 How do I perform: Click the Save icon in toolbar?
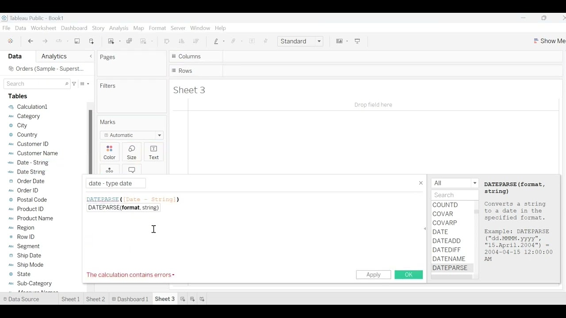[77, 41]
